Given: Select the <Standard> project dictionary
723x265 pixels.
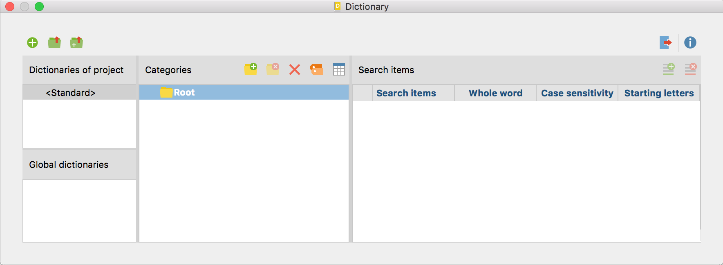Looking at the screenshot, I should point(80,93).
